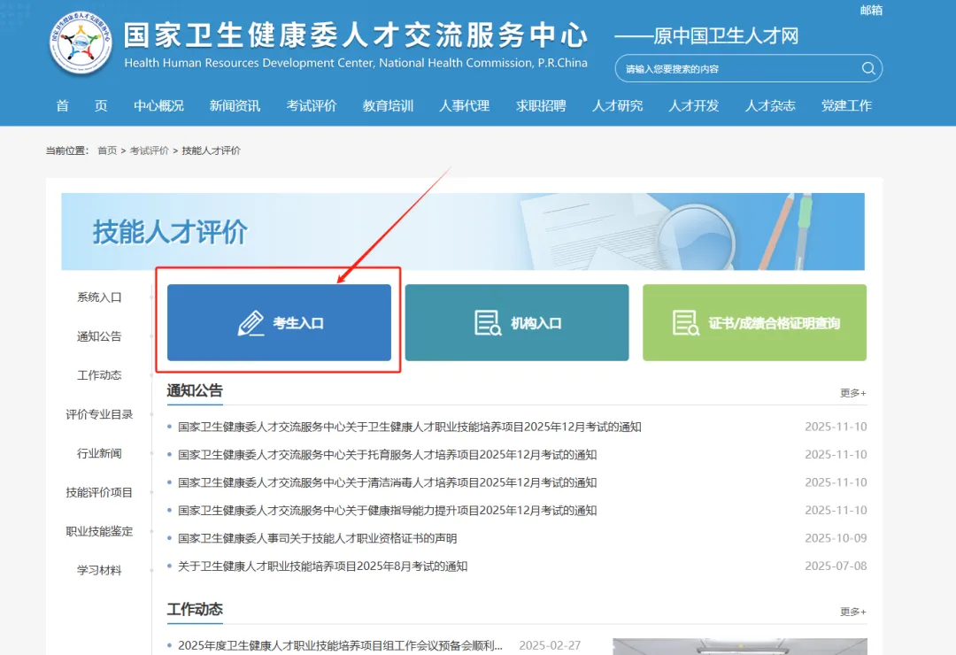This screenshot has height=655, width=956.
Task: Click the center's circular logo emblem
Action: tap(81, 42)
